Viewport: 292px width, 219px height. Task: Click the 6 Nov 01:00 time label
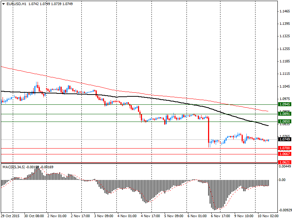click(197, 216)
